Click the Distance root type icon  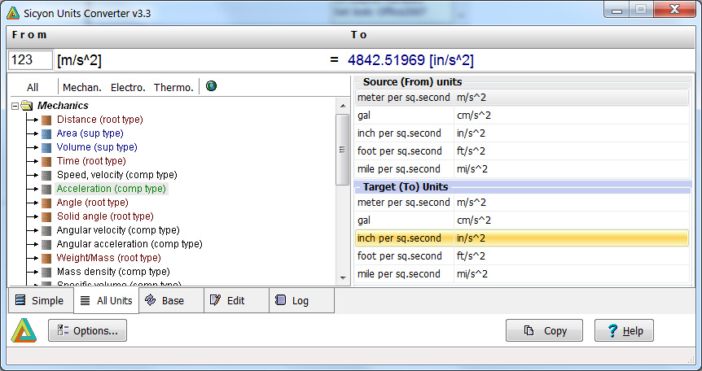[46, 120]
